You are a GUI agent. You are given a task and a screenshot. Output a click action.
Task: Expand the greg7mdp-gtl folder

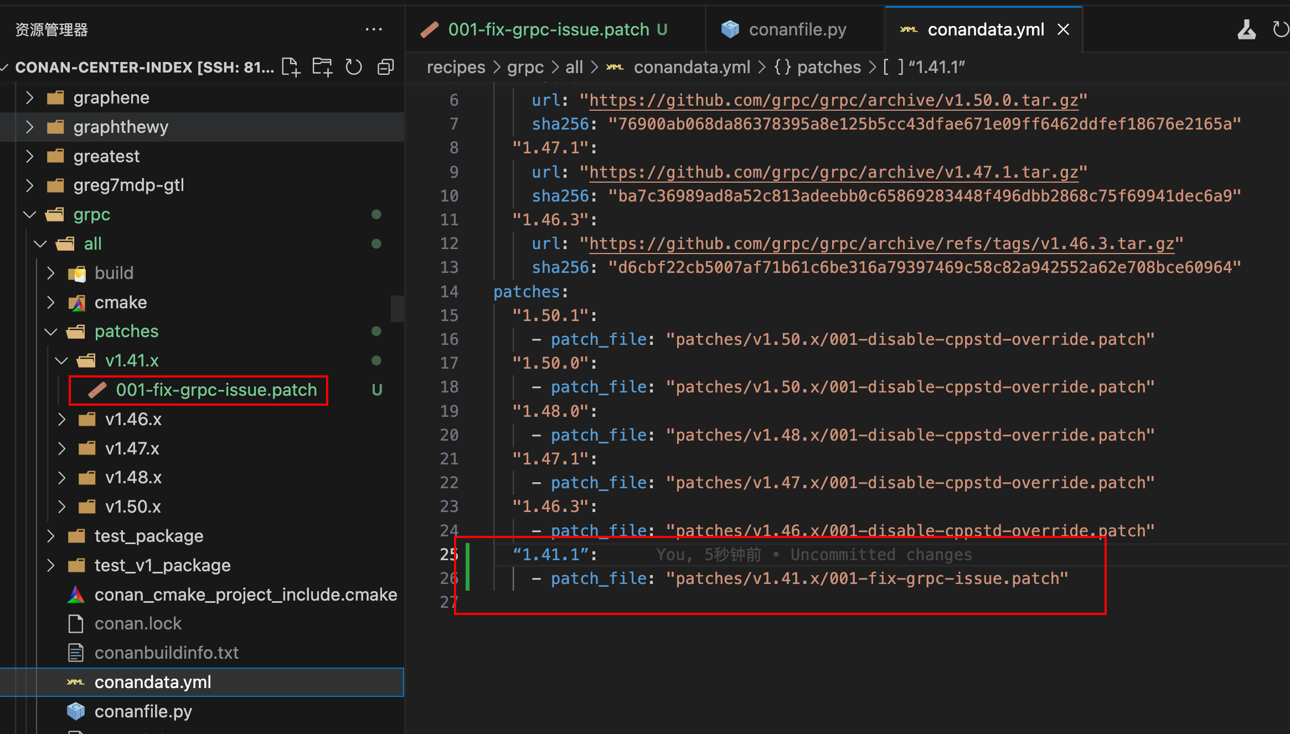pos(202,185)
